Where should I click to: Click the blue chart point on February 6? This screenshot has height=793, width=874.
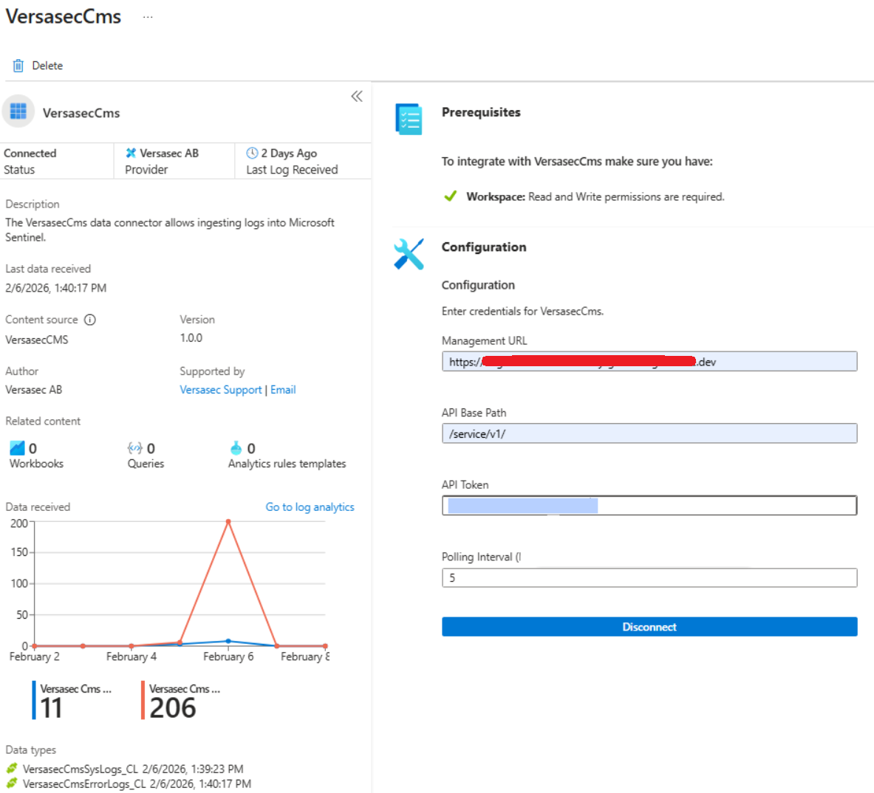pyautogui.click(x=228, y=641)
